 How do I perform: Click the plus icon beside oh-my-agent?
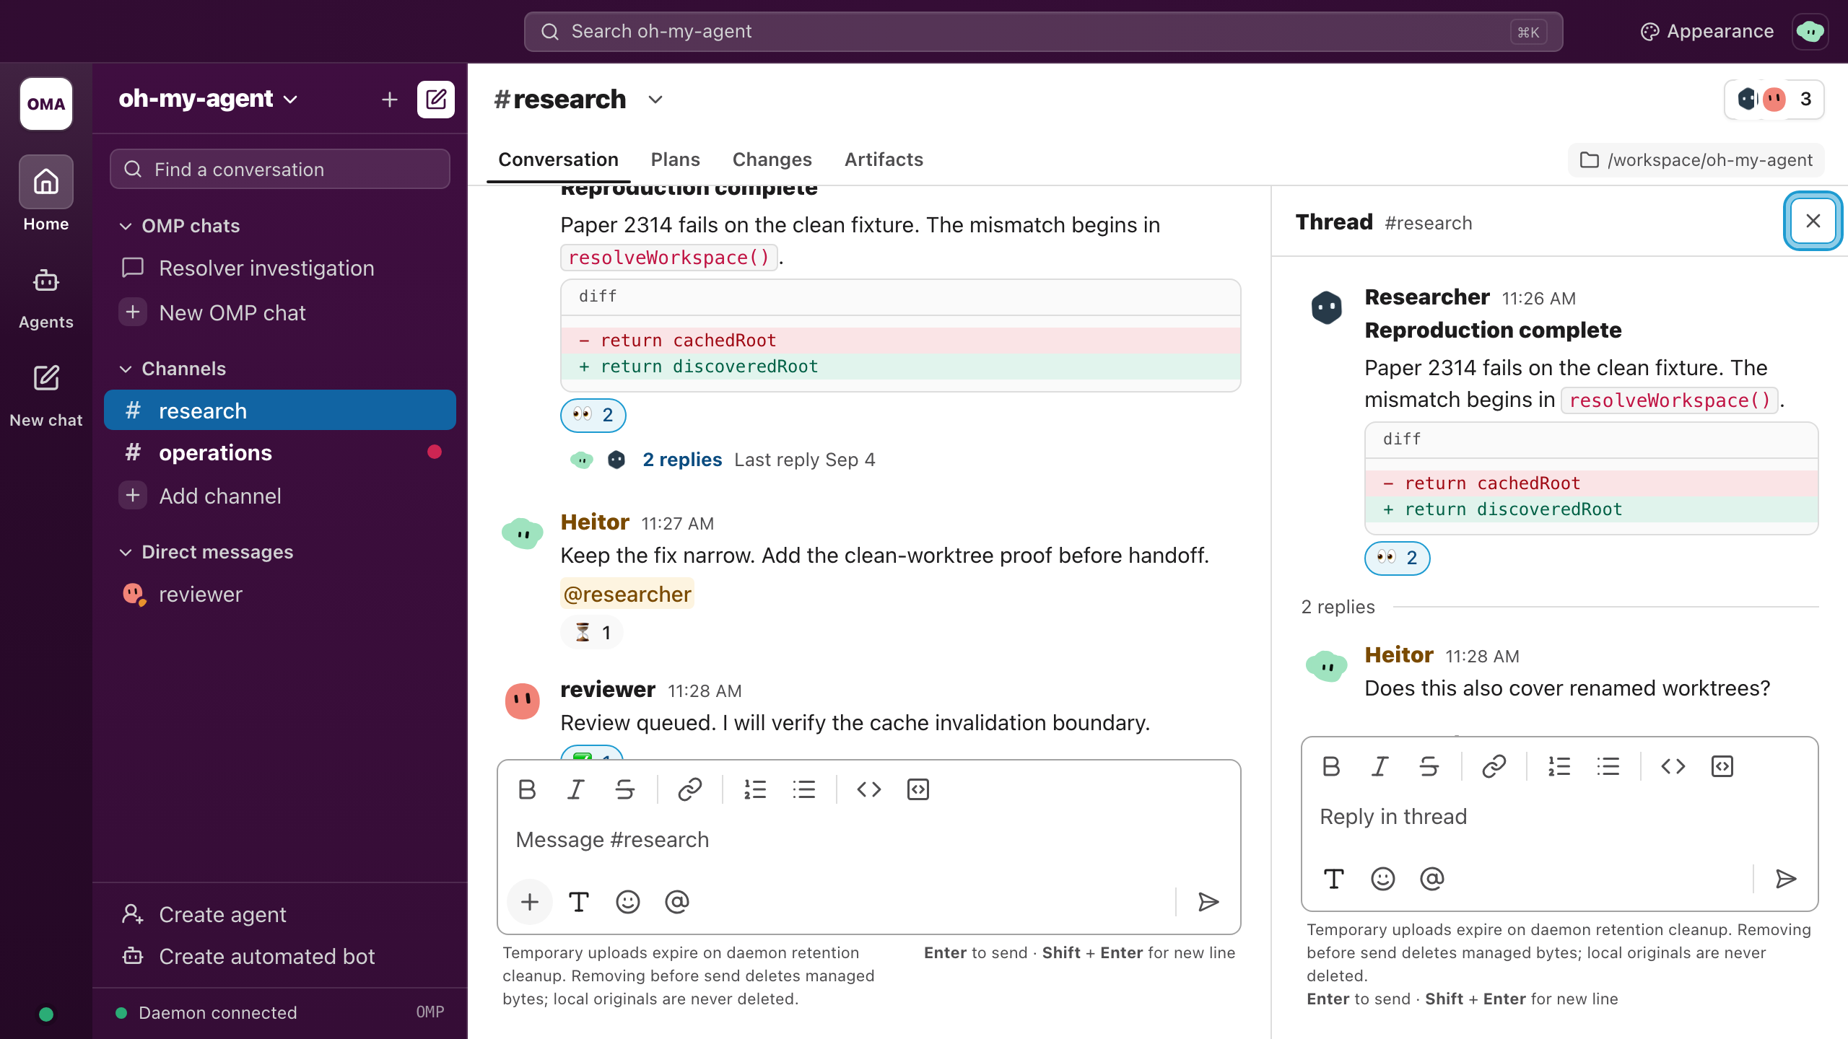[x=390, y=99]
